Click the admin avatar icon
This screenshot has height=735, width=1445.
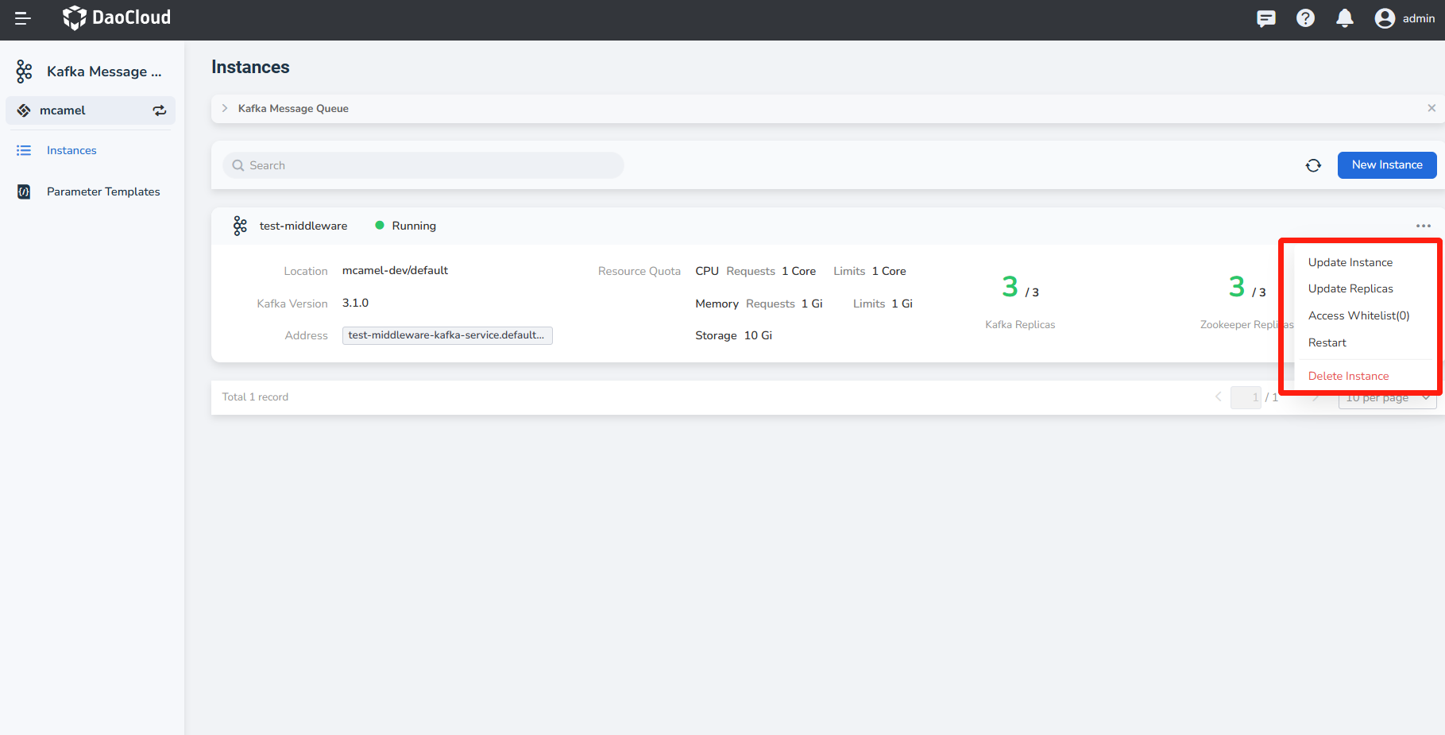(1385, 17)
